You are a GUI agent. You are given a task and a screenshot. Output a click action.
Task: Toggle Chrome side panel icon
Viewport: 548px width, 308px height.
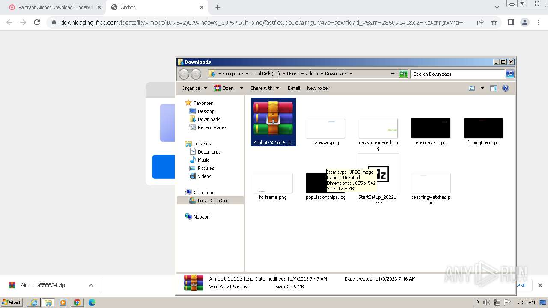[511, 22]
